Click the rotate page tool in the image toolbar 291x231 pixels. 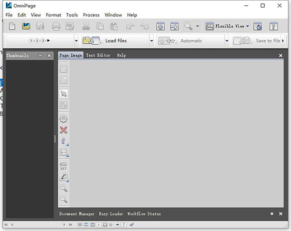(x=64, y=177)
